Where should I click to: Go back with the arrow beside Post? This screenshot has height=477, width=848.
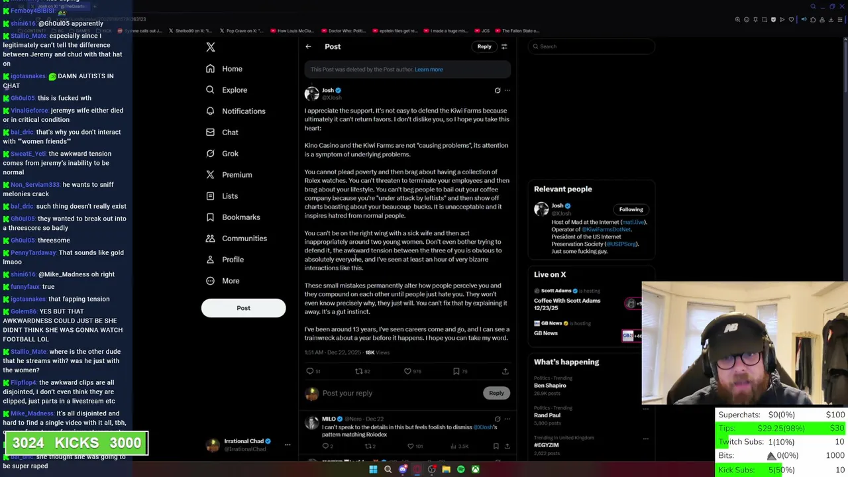[x=308, y=46]
